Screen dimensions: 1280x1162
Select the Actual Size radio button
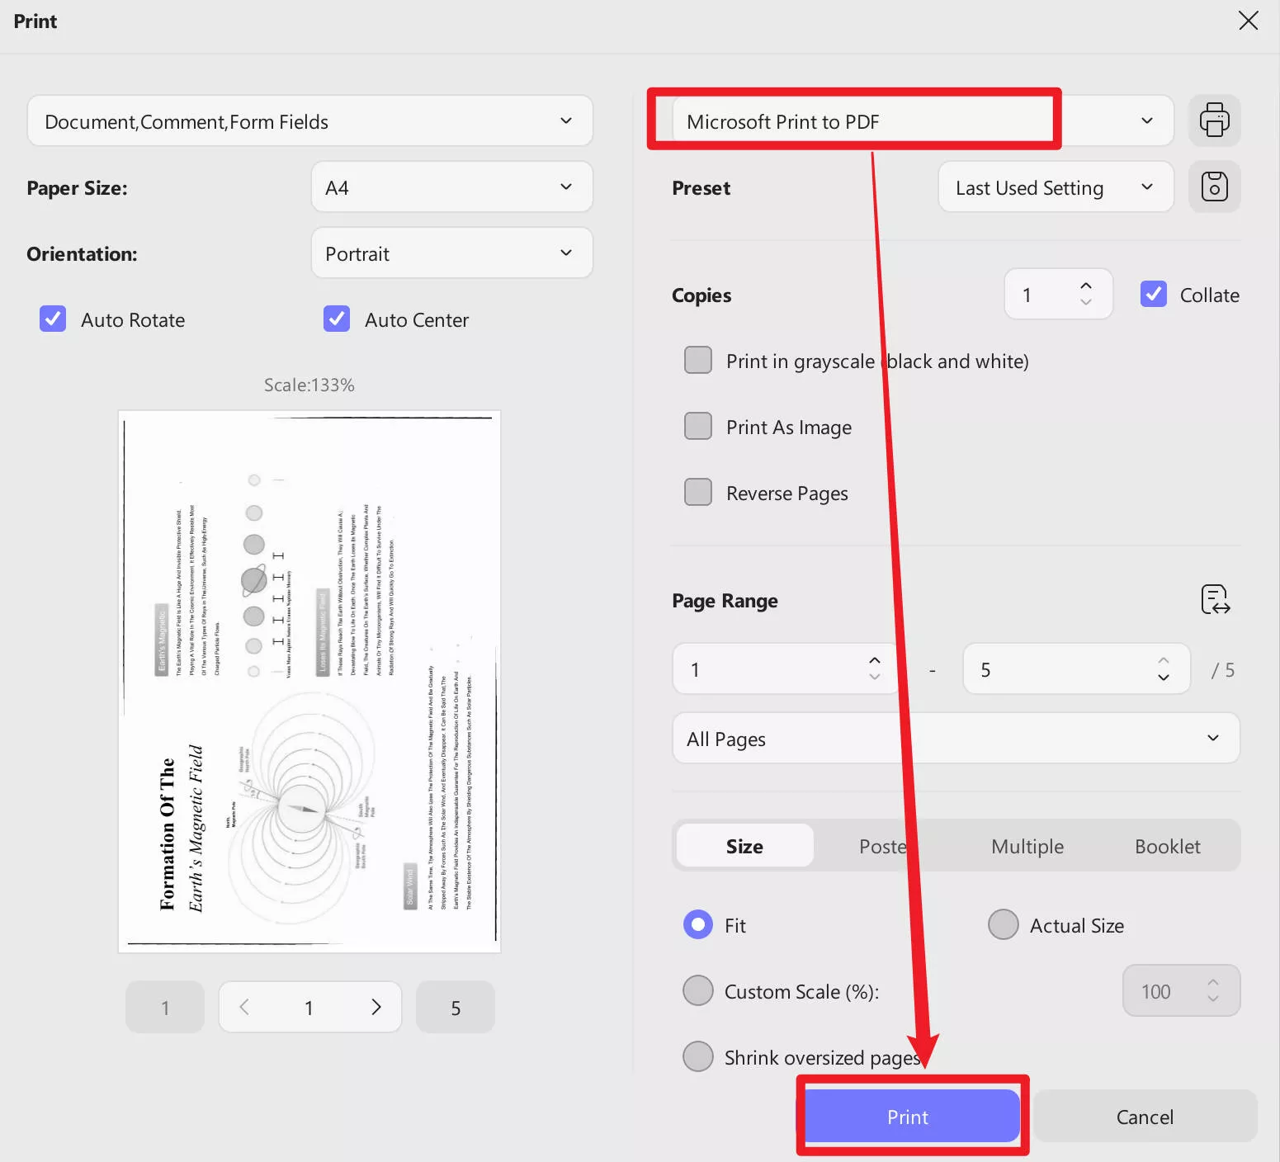tap(1003, 924)
